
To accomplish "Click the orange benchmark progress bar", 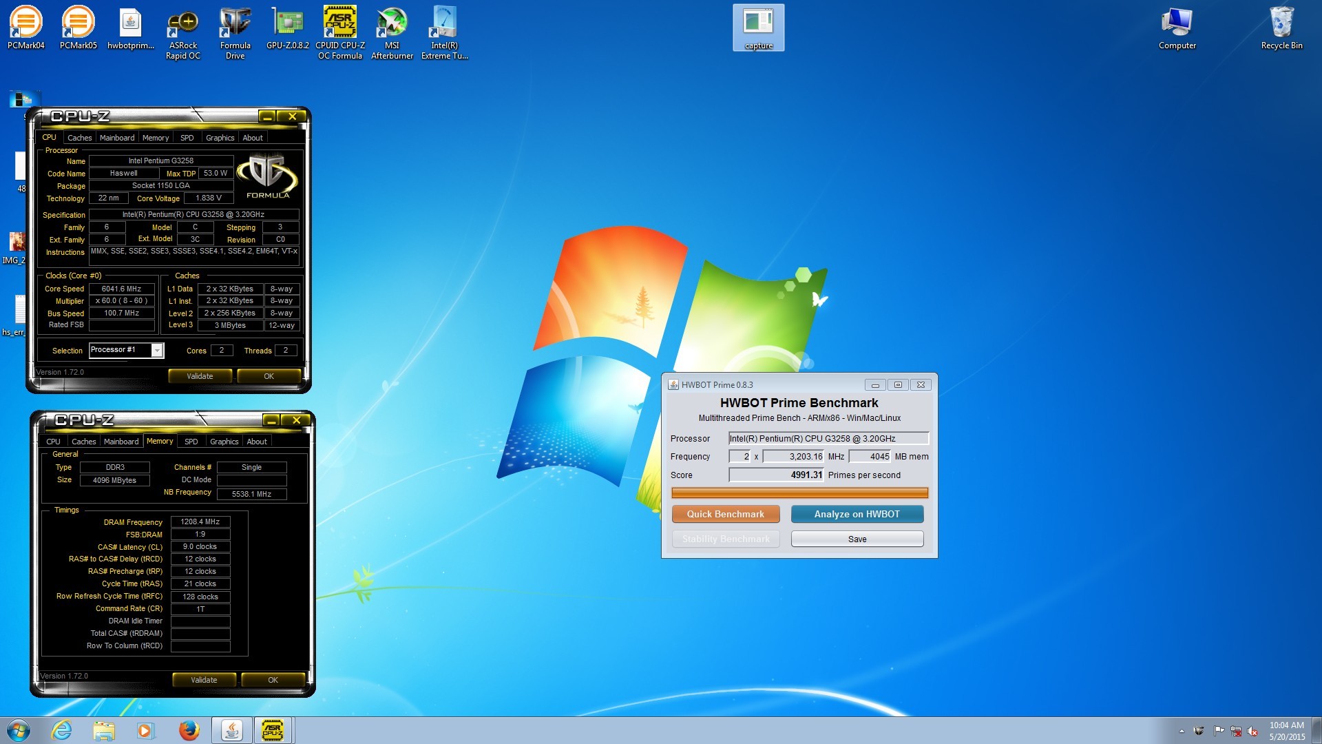I will pyautogui.click(x=799, y=493).
